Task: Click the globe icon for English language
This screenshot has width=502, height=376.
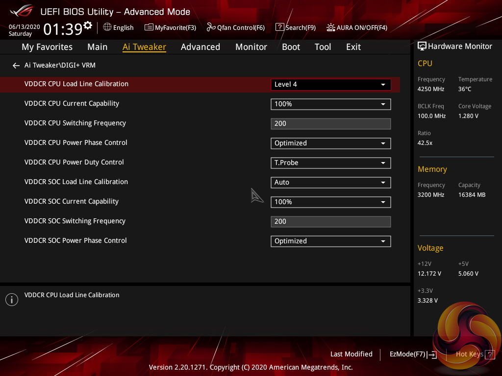Action: [x=107, y=27]
